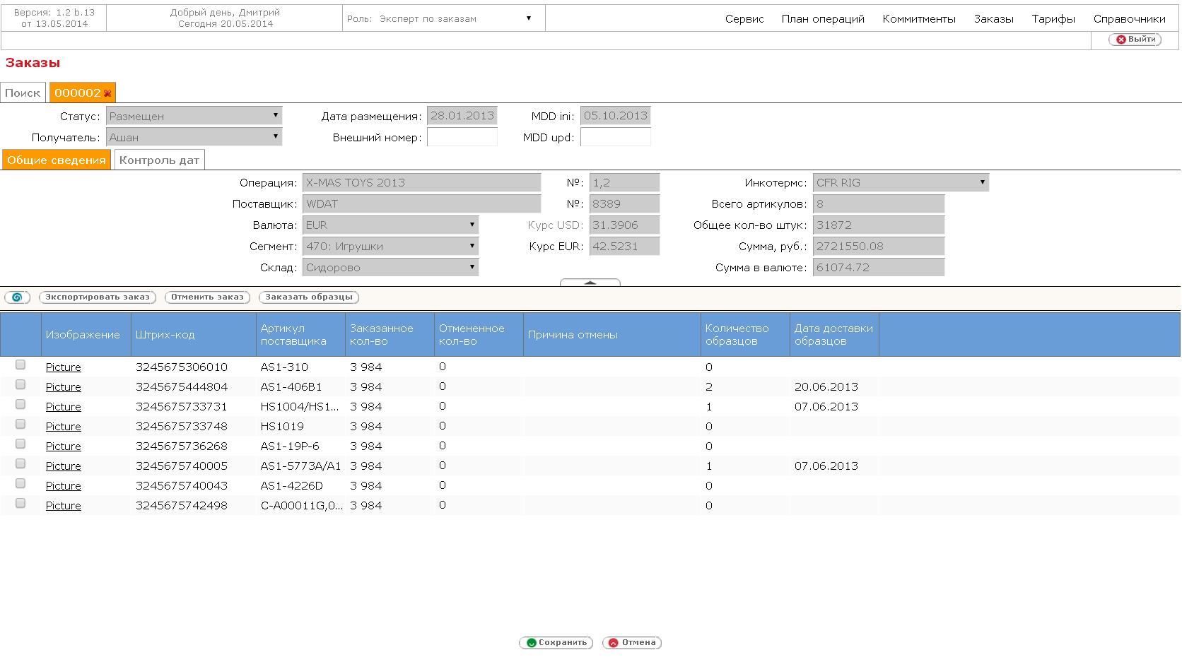Check the box for barcode 3245675306010
The width and height of the screenshot is (1182, 657).
click(21, 365)
